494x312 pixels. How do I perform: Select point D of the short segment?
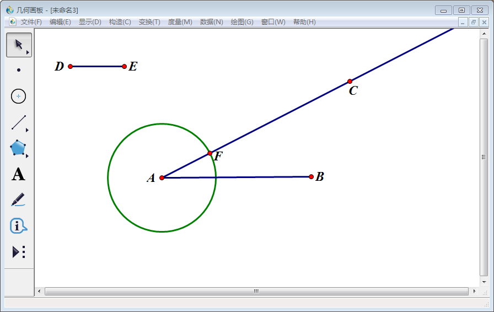(x=70, y=67)
